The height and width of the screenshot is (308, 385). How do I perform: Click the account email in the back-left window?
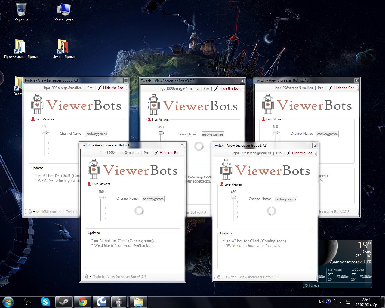tap(63, 88)
